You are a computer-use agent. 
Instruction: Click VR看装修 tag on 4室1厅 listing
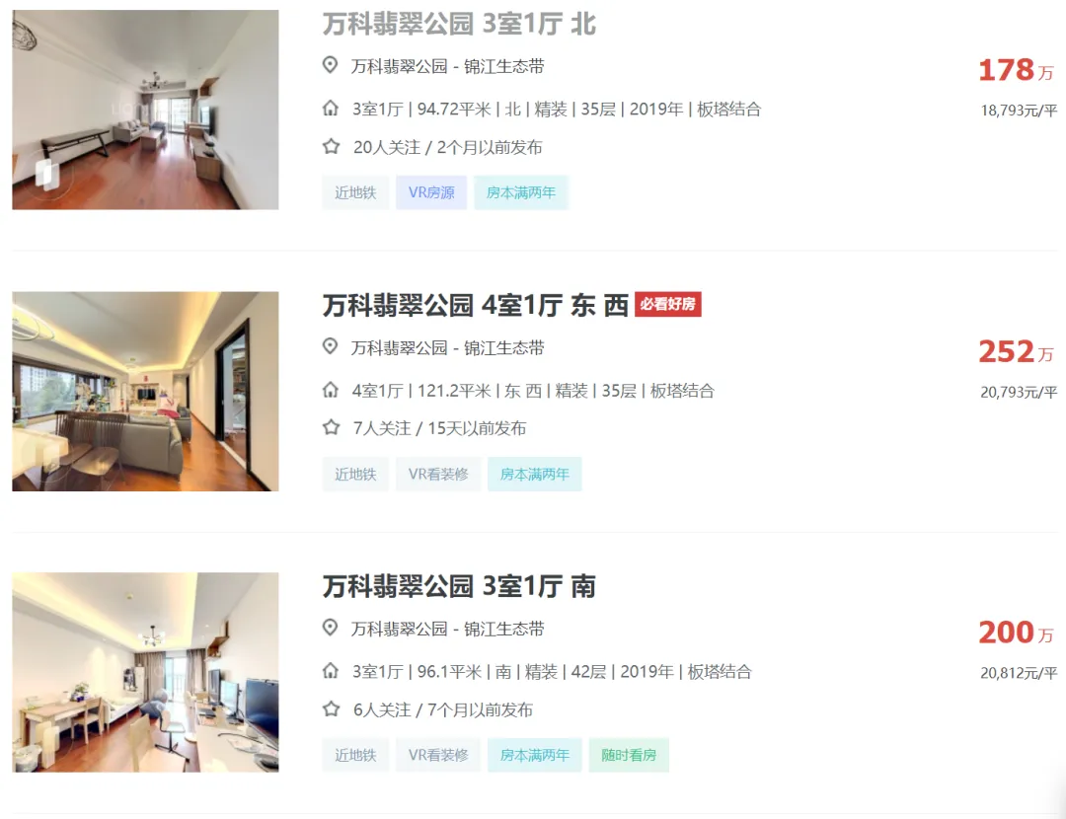[438, 474]
